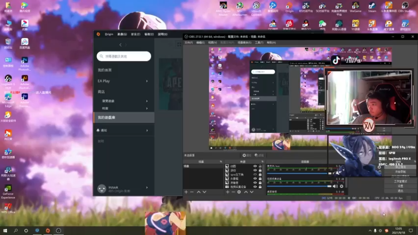418x235 pixels.
Task: Open OBS 帮助(H) menu
Action: pos(271,42)
